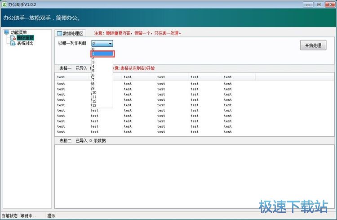337x220 pixels.
Task: Click the 表格对比 icon in the tree
Action: (13, 44)
